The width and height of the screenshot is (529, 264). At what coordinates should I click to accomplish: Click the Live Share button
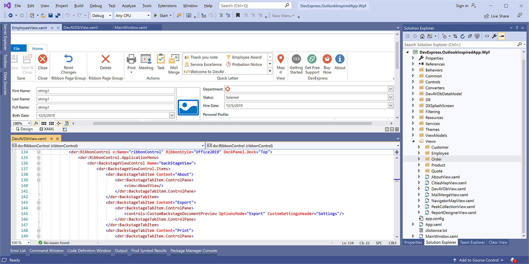click(497, 16)
